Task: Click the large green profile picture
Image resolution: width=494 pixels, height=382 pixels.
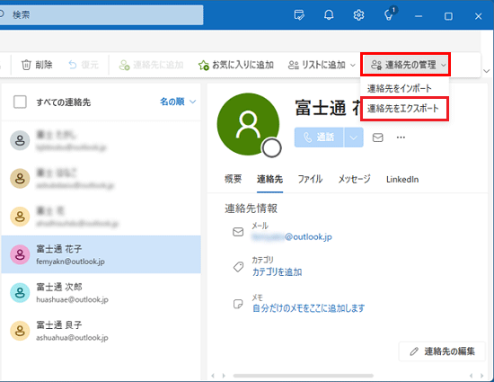Action: [248, 124]
